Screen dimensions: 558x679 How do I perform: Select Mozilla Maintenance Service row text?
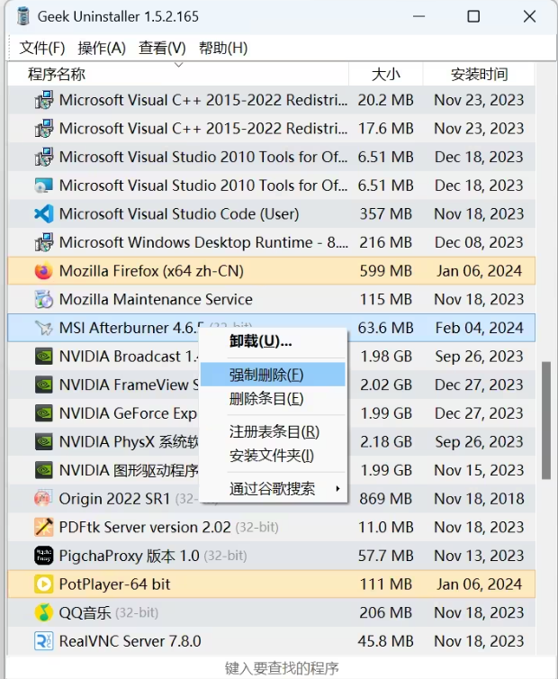[156, 299]
